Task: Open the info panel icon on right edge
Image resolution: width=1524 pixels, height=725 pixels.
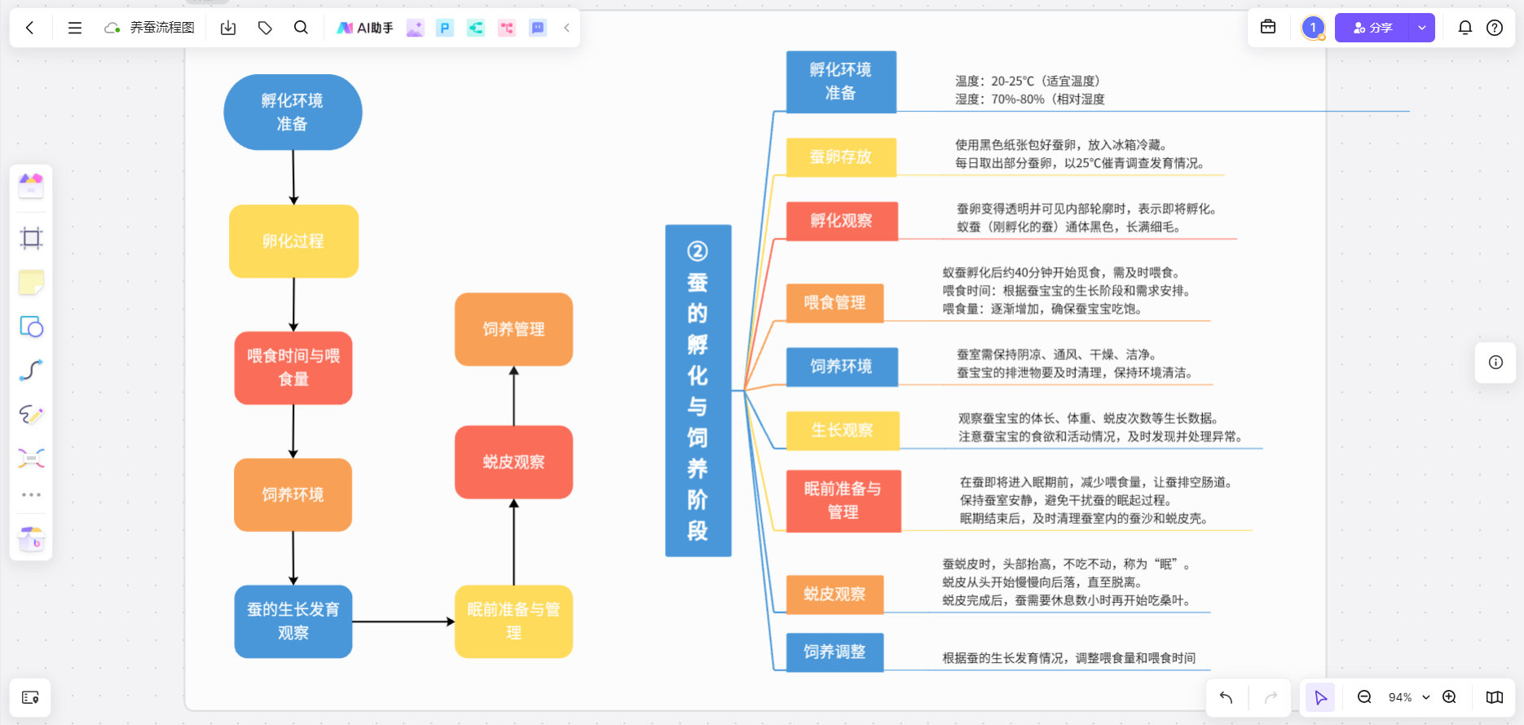Action: click(x=1495, y=362)
